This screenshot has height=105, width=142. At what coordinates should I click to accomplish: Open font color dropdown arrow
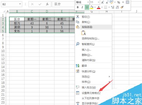coord(102,7)
